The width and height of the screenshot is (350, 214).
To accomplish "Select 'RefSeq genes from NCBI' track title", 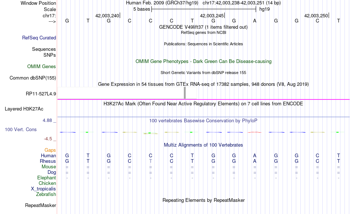I will click(203, 32).
